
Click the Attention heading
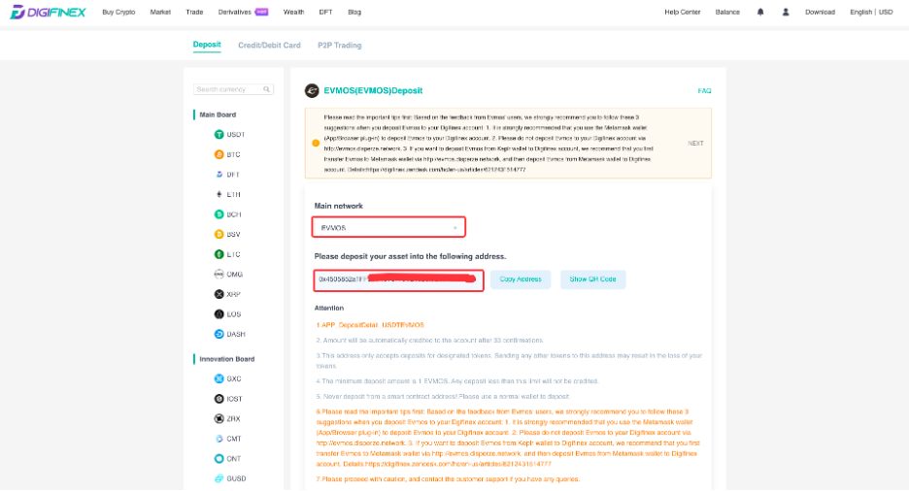tap(328, 308)
